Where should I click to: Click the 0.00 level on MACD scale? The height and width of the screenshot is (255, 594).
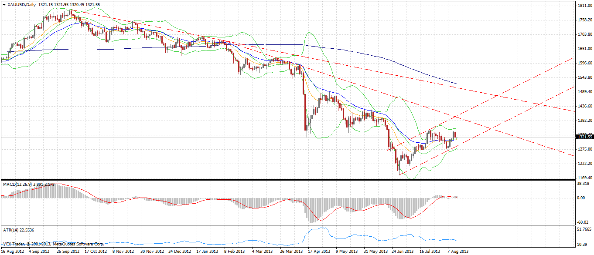coord(581,198)
